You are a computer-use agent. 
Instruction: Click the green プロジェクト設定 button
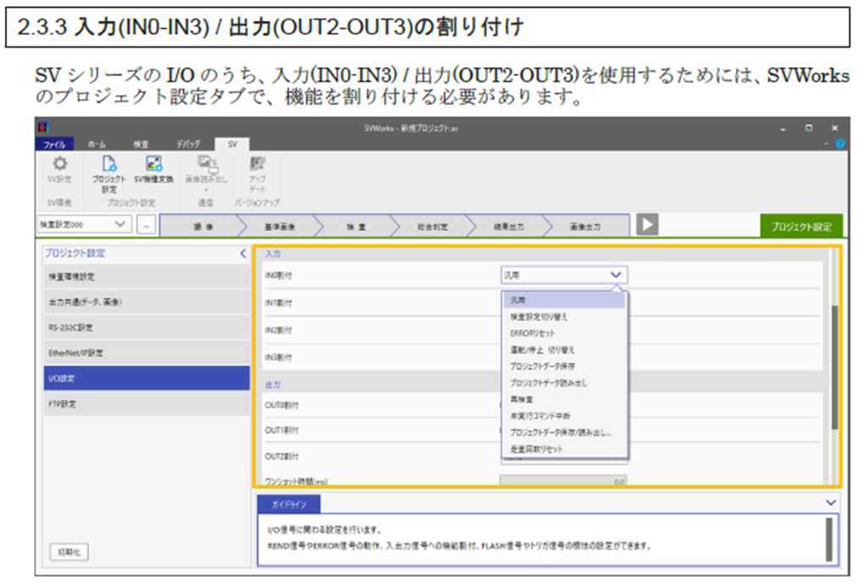pyautogui.click(x=801, y=226)
